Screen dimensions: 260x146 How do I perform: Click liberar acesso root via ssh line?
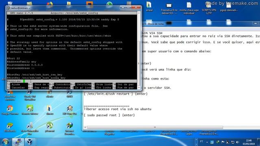point(117,109)
